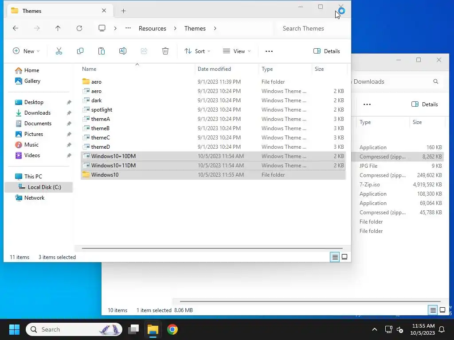
Task: Click the Share icon in toolbar
Action: (144, 51)
